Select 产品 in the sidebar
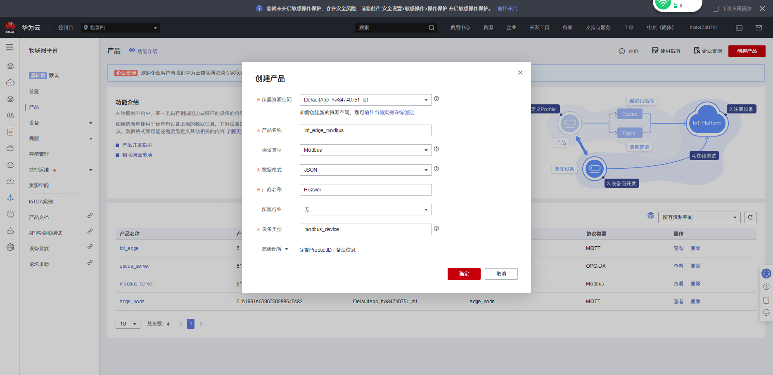This screenshot has width=773, height=375. (34, 107)
